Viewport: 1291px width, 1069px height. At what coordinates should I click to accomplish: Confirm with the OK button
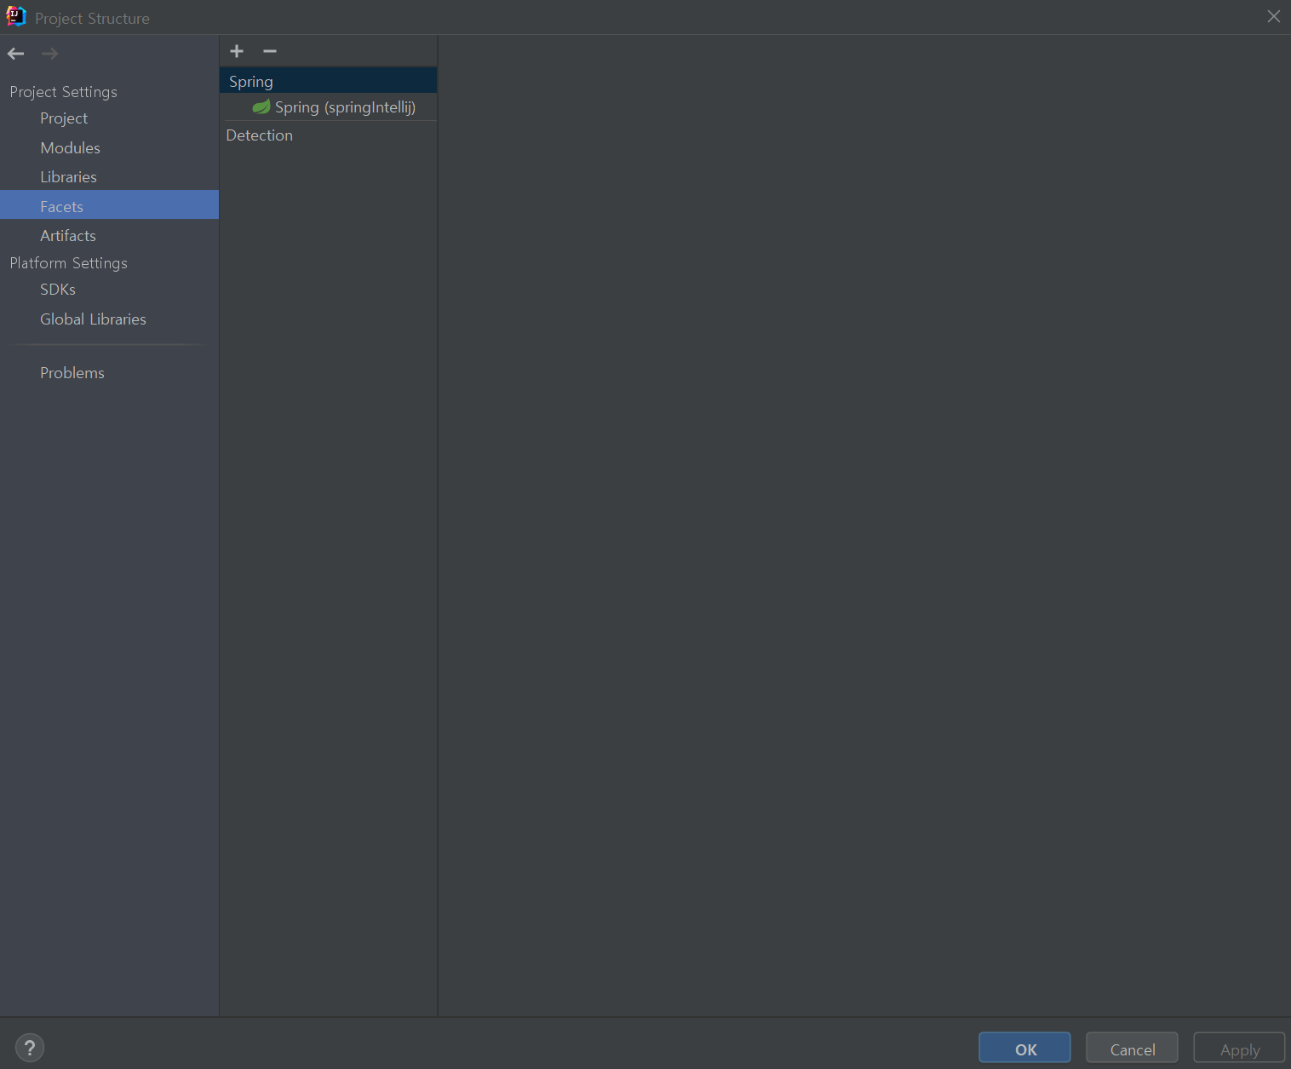coord(1024,1048)
